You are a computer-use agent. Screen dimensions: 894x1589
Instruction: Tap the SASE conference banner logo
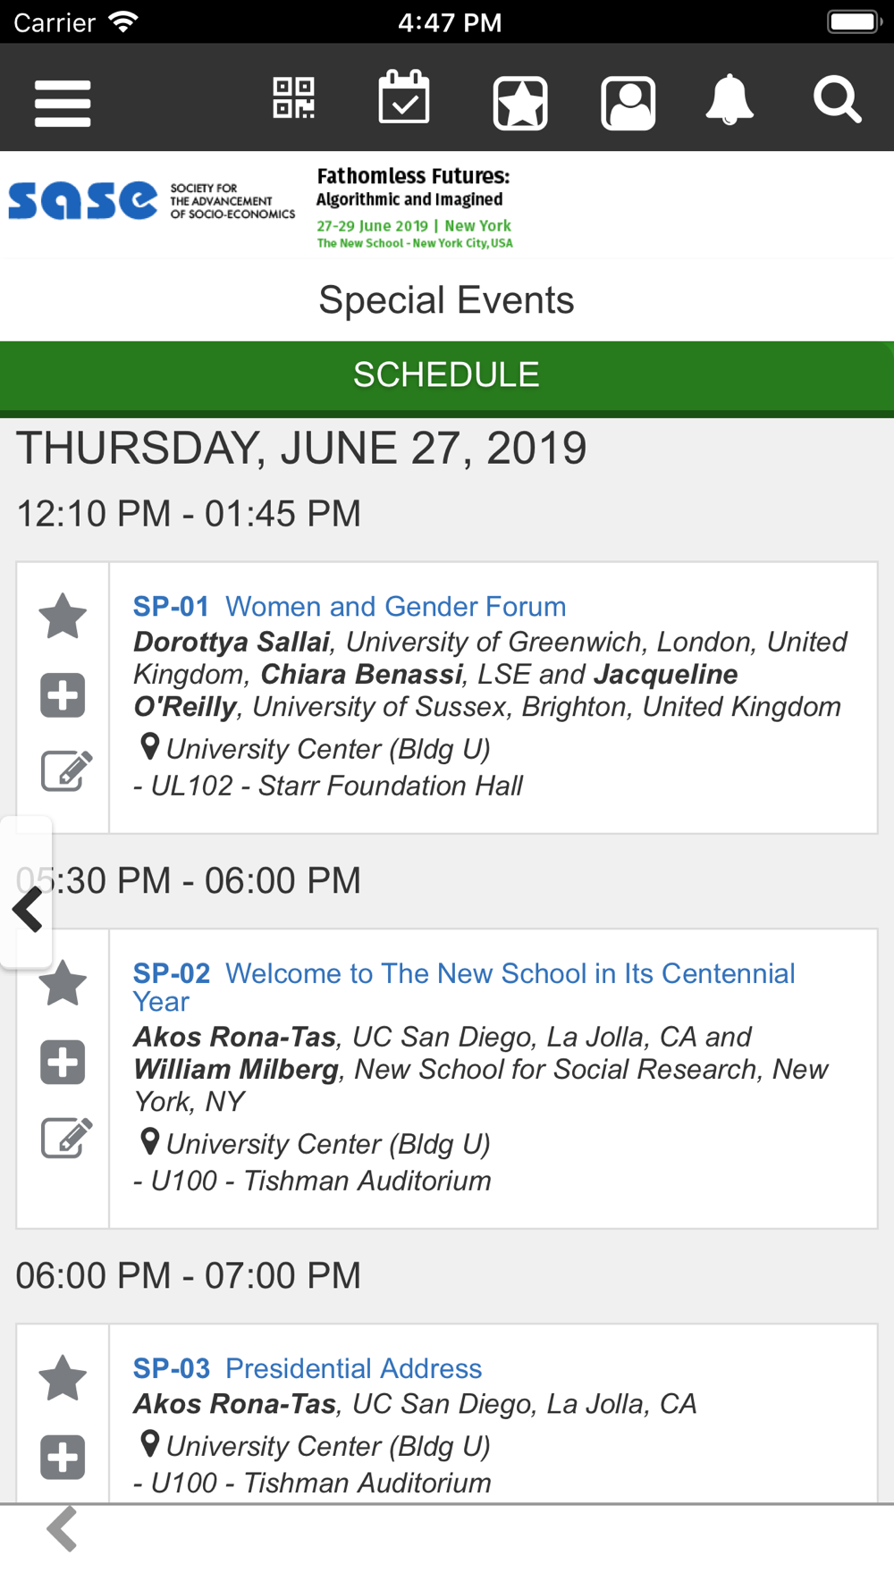click(x=261, y=206)
